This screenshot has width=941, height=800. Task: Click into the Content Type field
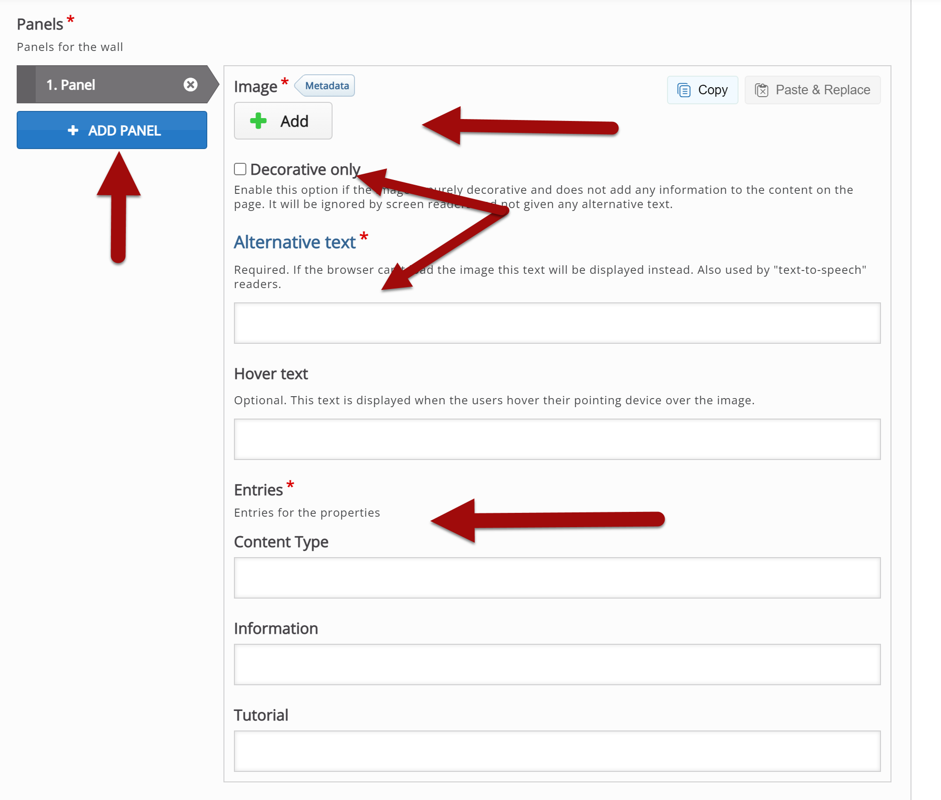(x=557, y=578)
